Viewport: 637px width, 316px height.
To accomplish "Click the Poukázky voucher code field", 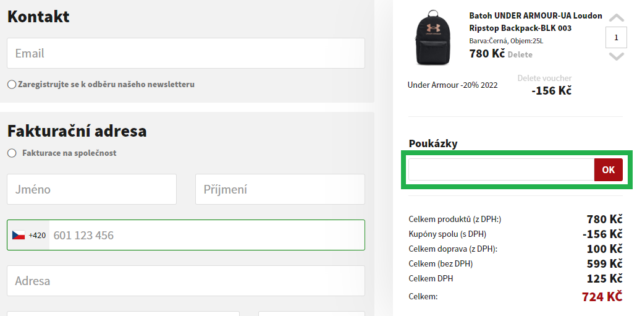I will (x=501, y=169).
